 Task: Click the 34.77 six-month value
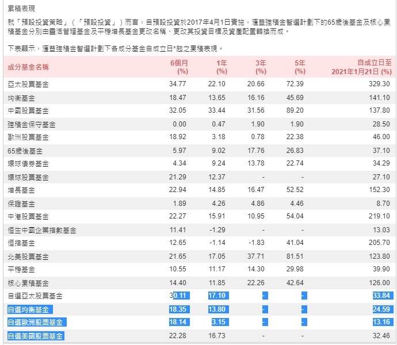[177, 84]
